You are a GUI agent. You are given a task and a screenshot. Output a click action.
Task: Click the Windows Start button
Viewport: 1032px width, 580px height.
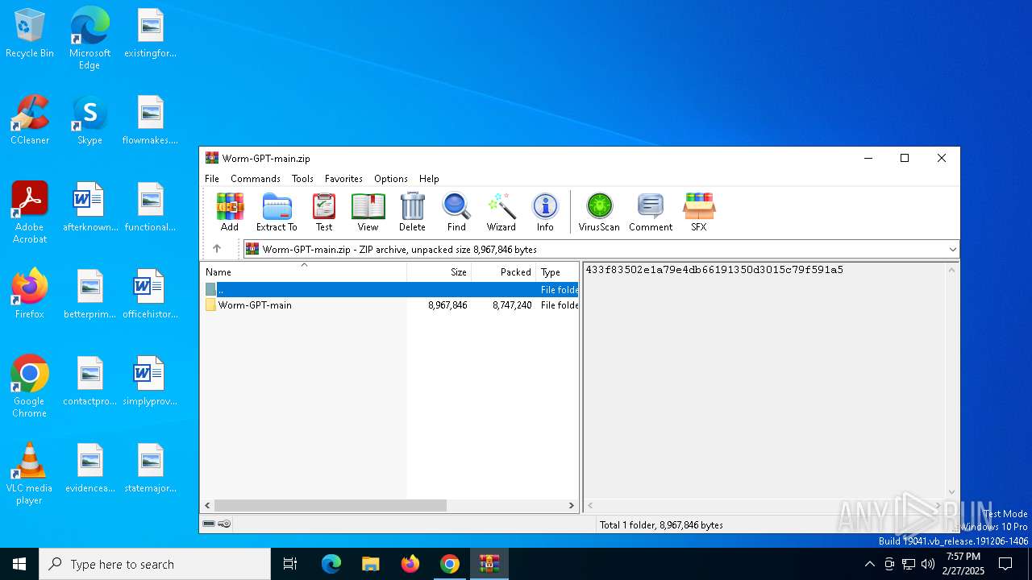tap(19, 564)
